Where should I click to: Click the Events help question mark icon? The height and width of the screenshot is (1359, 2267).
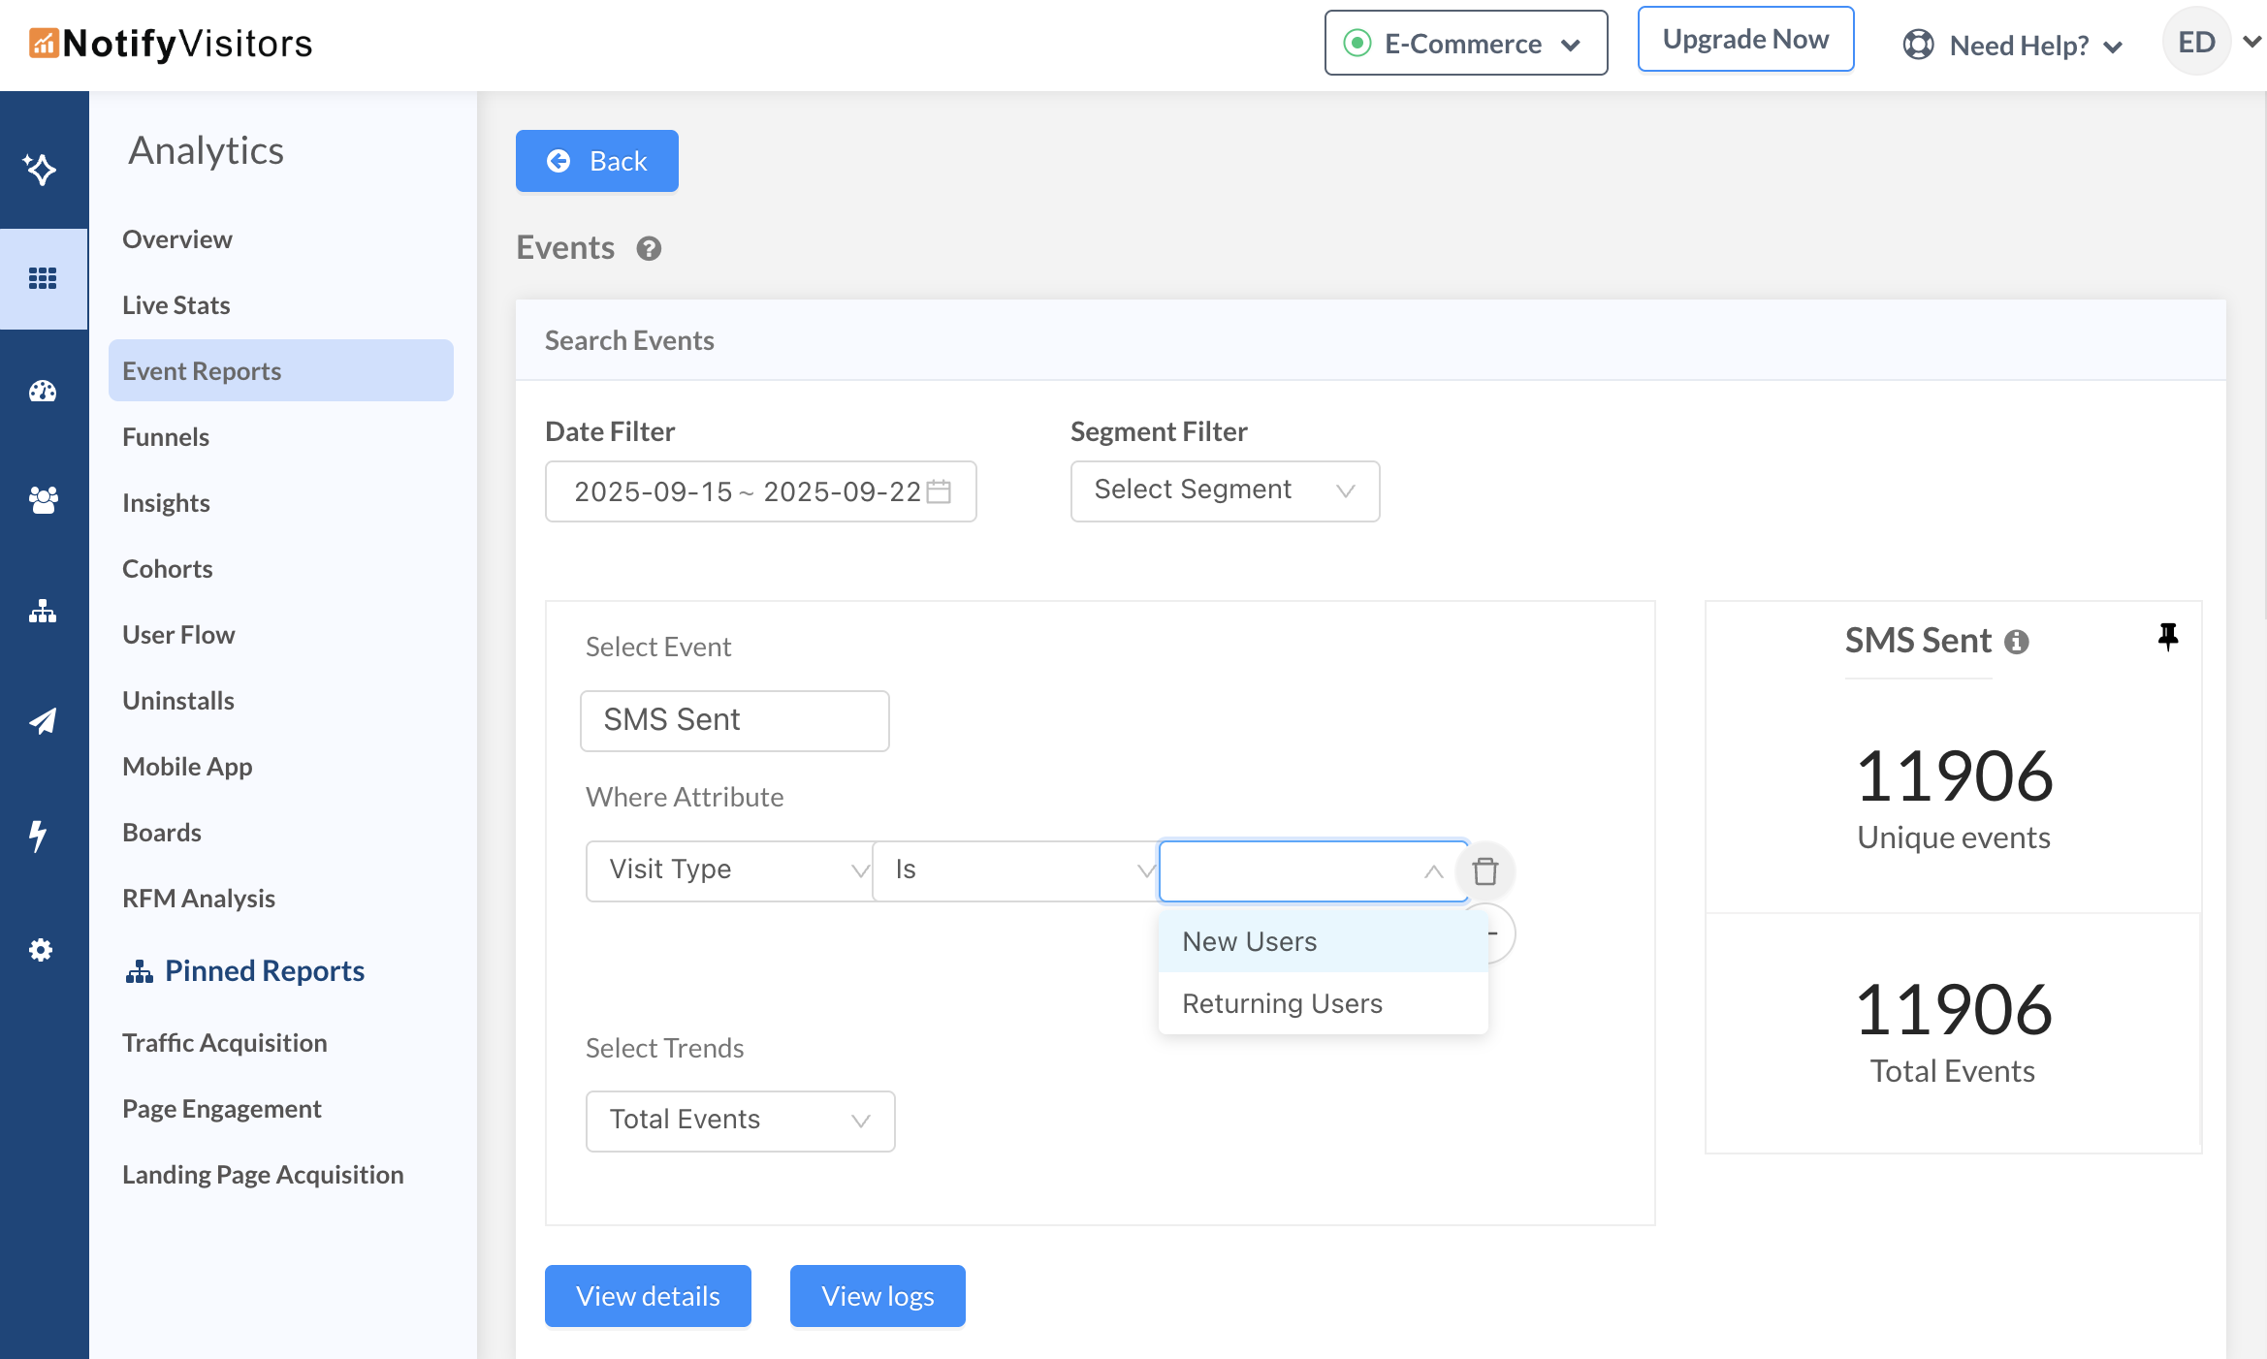[x=649, y=249]
